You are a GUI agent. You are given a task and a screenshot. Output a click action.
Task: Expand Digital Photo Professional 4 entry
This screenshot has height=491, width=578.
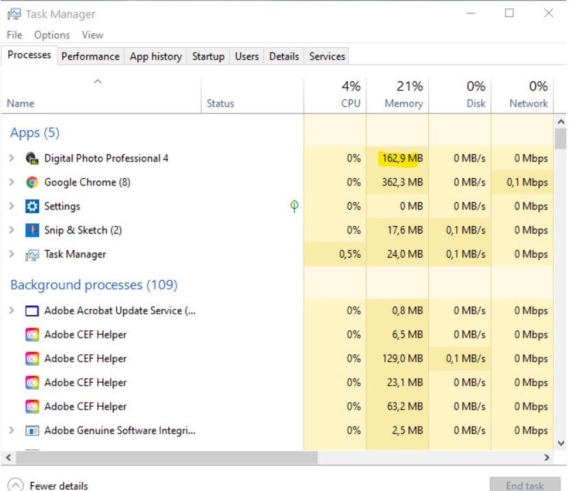11,158
